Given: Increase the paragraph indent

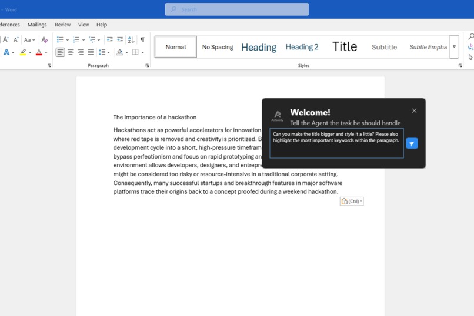Looking at the screenshot, I should pyautogui.click(x=120, y=39).
